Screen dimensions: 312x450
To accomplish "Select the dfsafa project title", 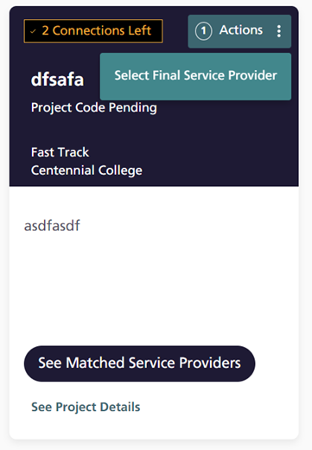I will [57, 79].
